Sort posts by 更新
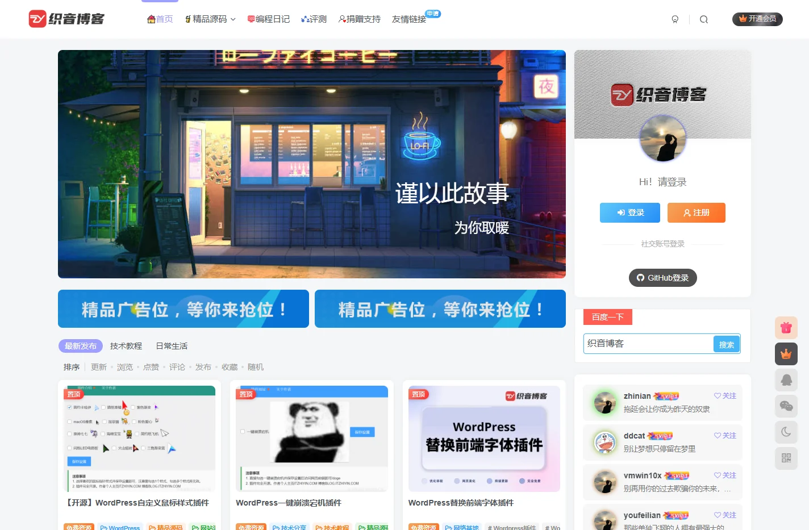809x530 pixels. pyautogui.click(x=99, y=367)
